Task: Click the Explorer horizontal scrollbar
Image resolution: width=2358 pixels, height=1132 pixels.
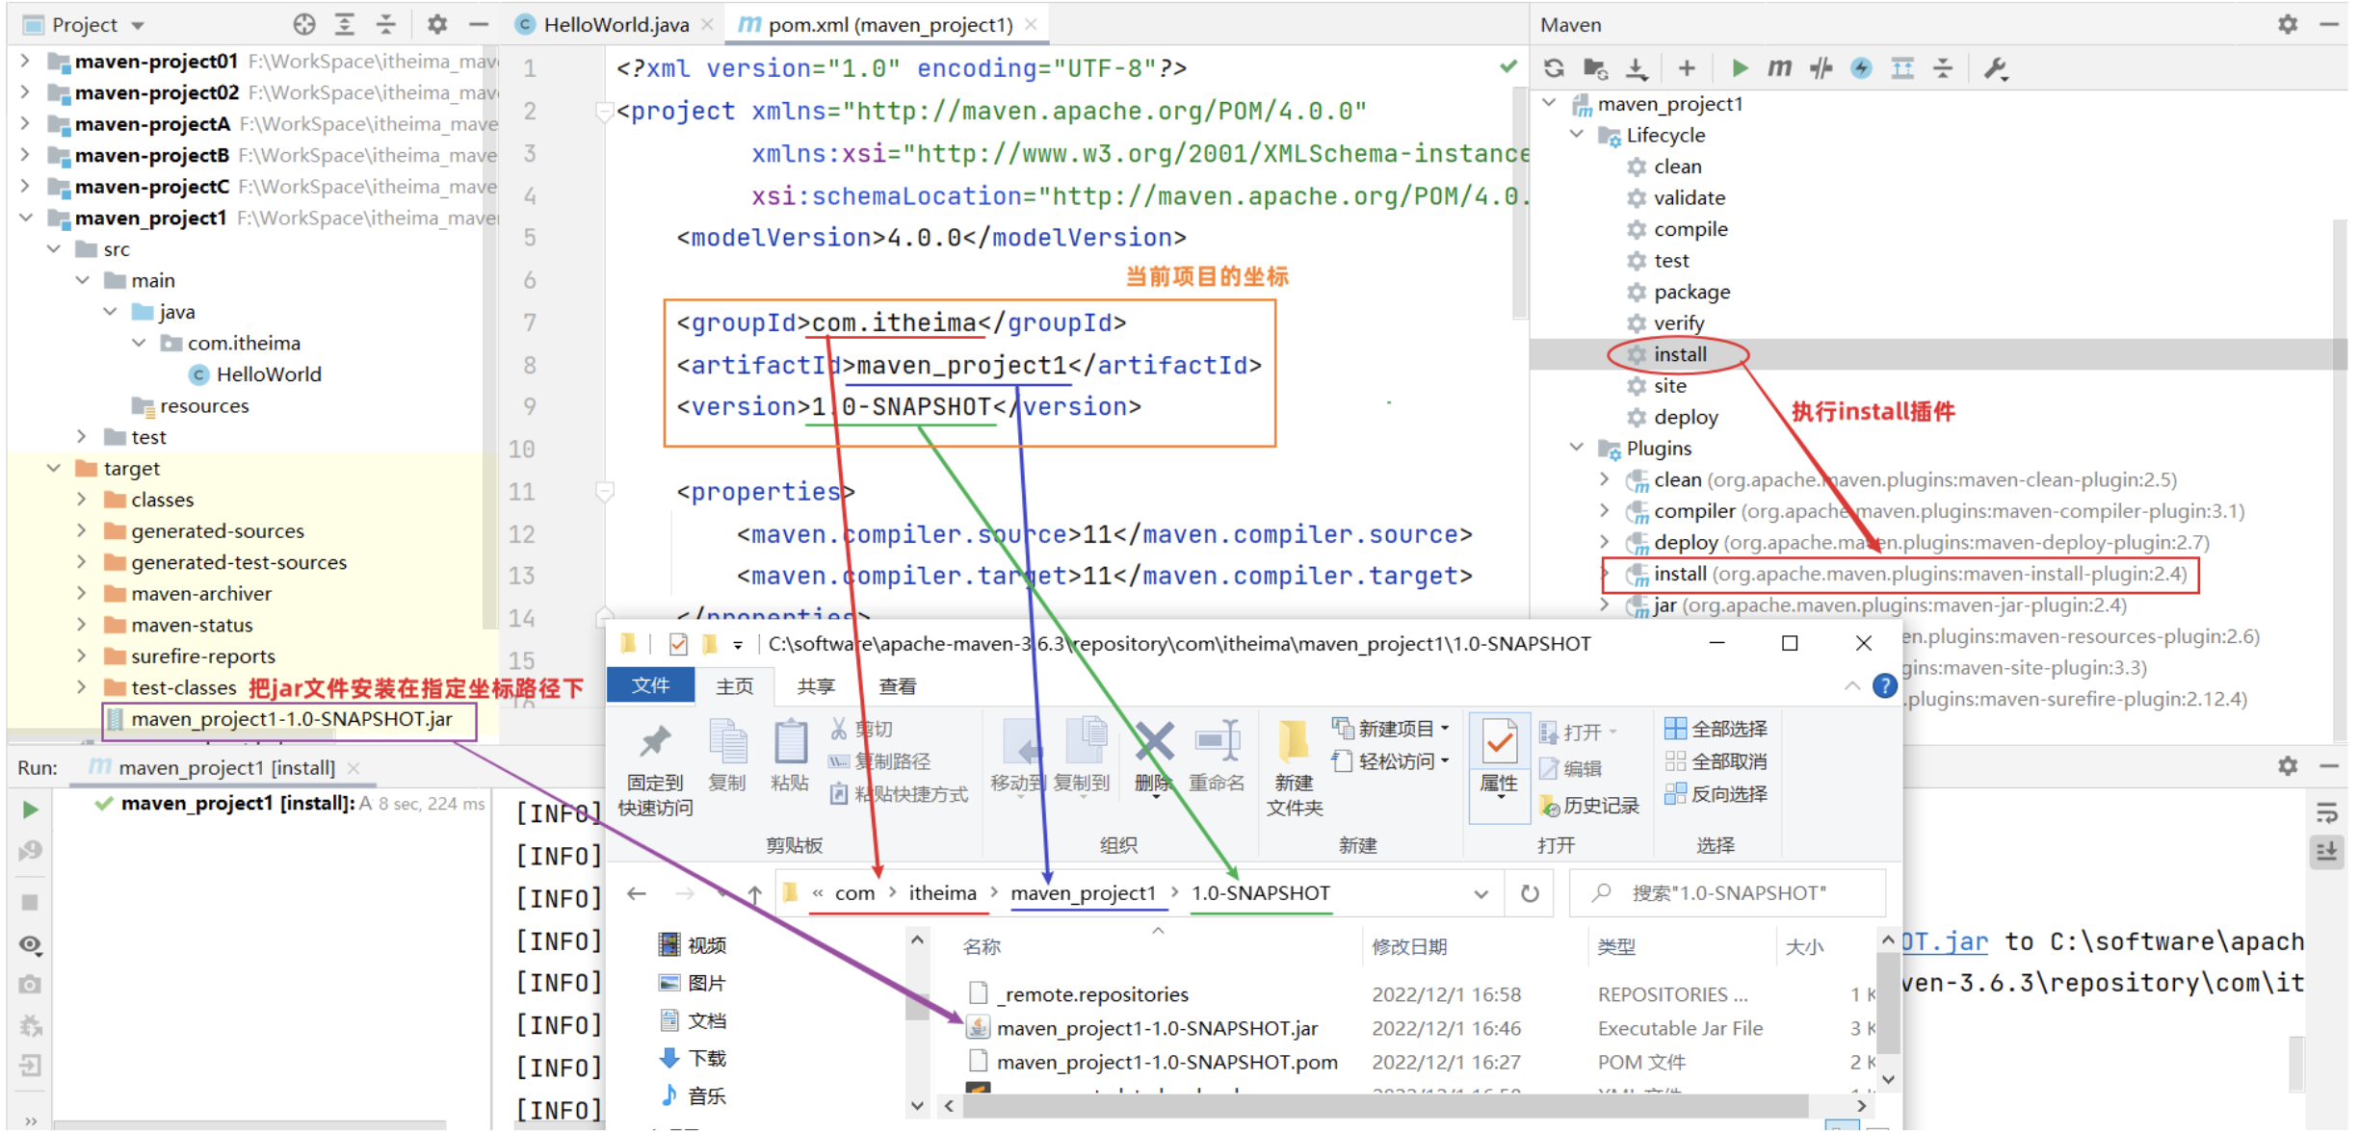Action: [x=1383, y=1106]
